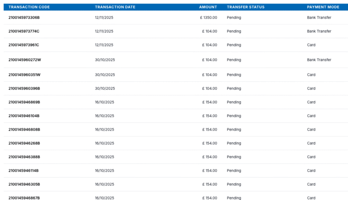This screenshot has height=200, width=348.
Task: Open transaction 2100145946305B
Action: point(24,184)
